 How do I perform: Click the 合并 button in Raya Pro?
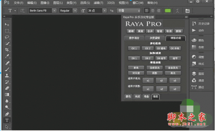150,31
